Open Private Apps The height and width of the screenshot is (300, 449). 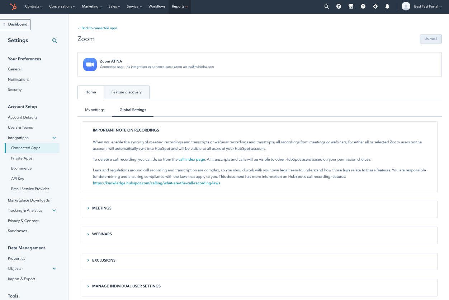22,158
